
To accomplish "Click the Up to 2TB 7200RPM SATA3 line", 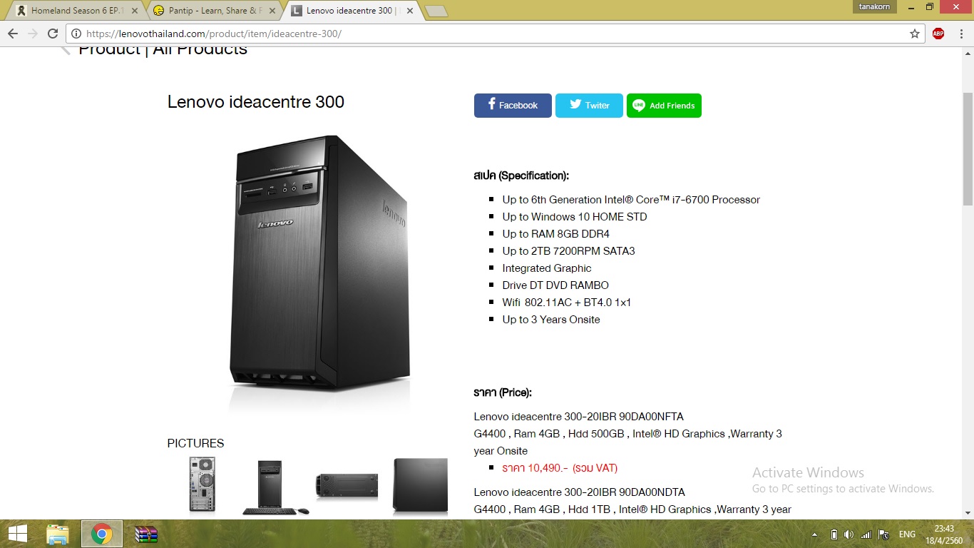I will [568, 251].
